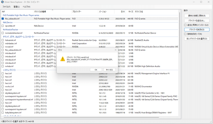Cancel deletion with the キャンセル button

pyautogui.click(x=109, y=70)
